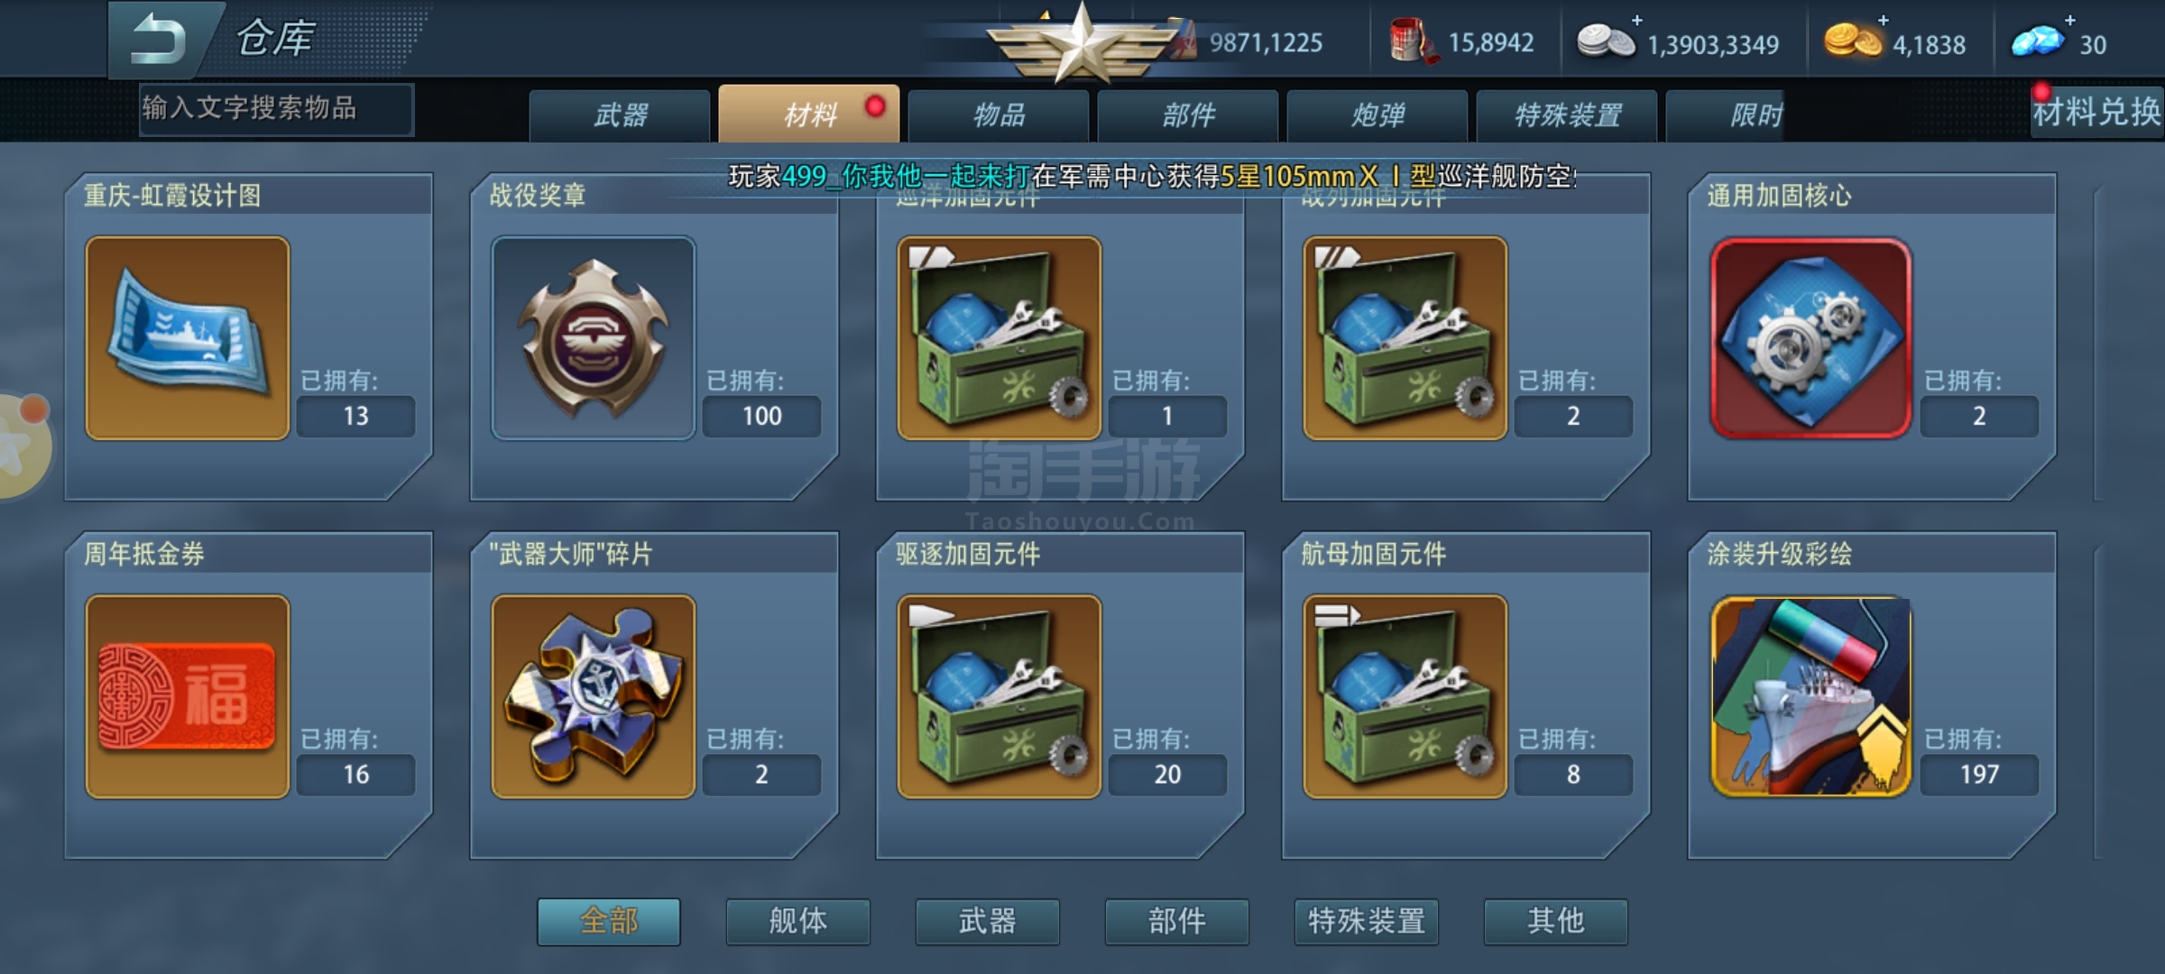Add more silver coins via plus
Screen dimensions: 2165x974
pos(1636,20)
